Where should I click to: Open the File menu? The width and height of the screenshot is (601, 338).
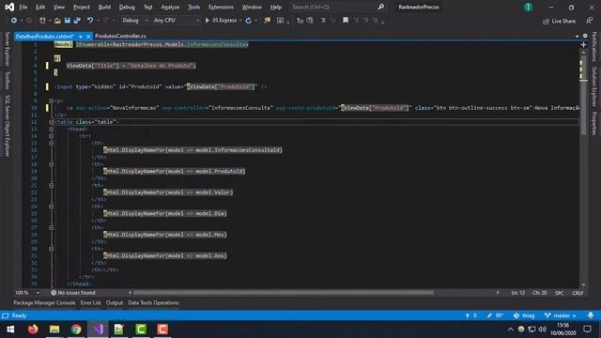pos(23,7)
